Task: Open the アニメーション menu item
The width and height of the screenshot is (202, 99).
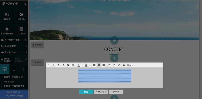Action: point(14,52)
